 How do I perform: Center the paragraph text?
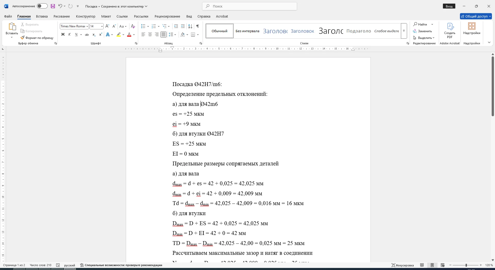tap(150, 35)
